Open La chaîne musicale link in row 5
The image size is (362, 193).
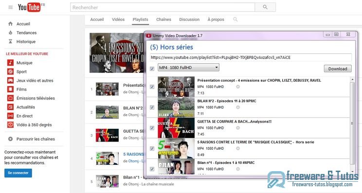tap(158, 184)
